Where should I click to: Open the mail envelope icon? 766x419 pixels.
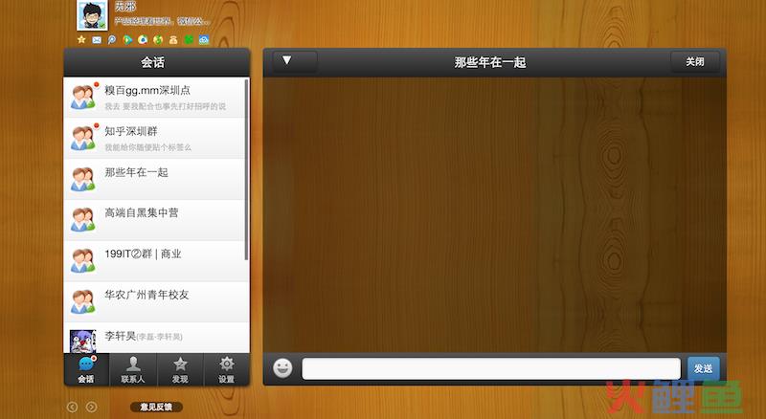[97, 39]
